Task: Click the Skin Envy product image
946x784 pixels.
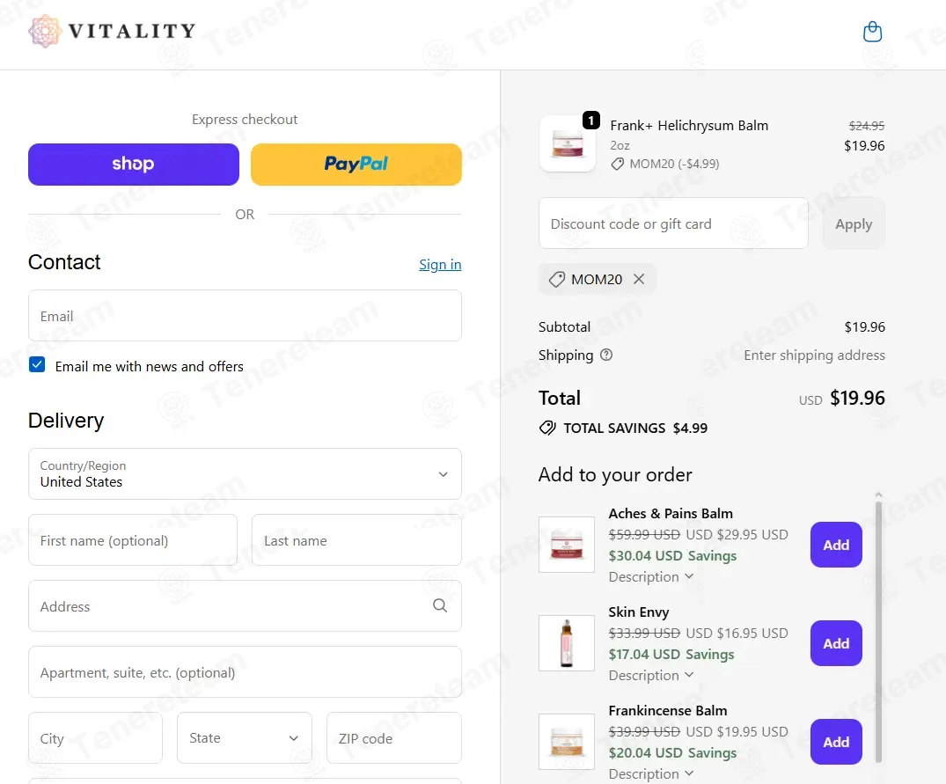Action: point(567,643)
